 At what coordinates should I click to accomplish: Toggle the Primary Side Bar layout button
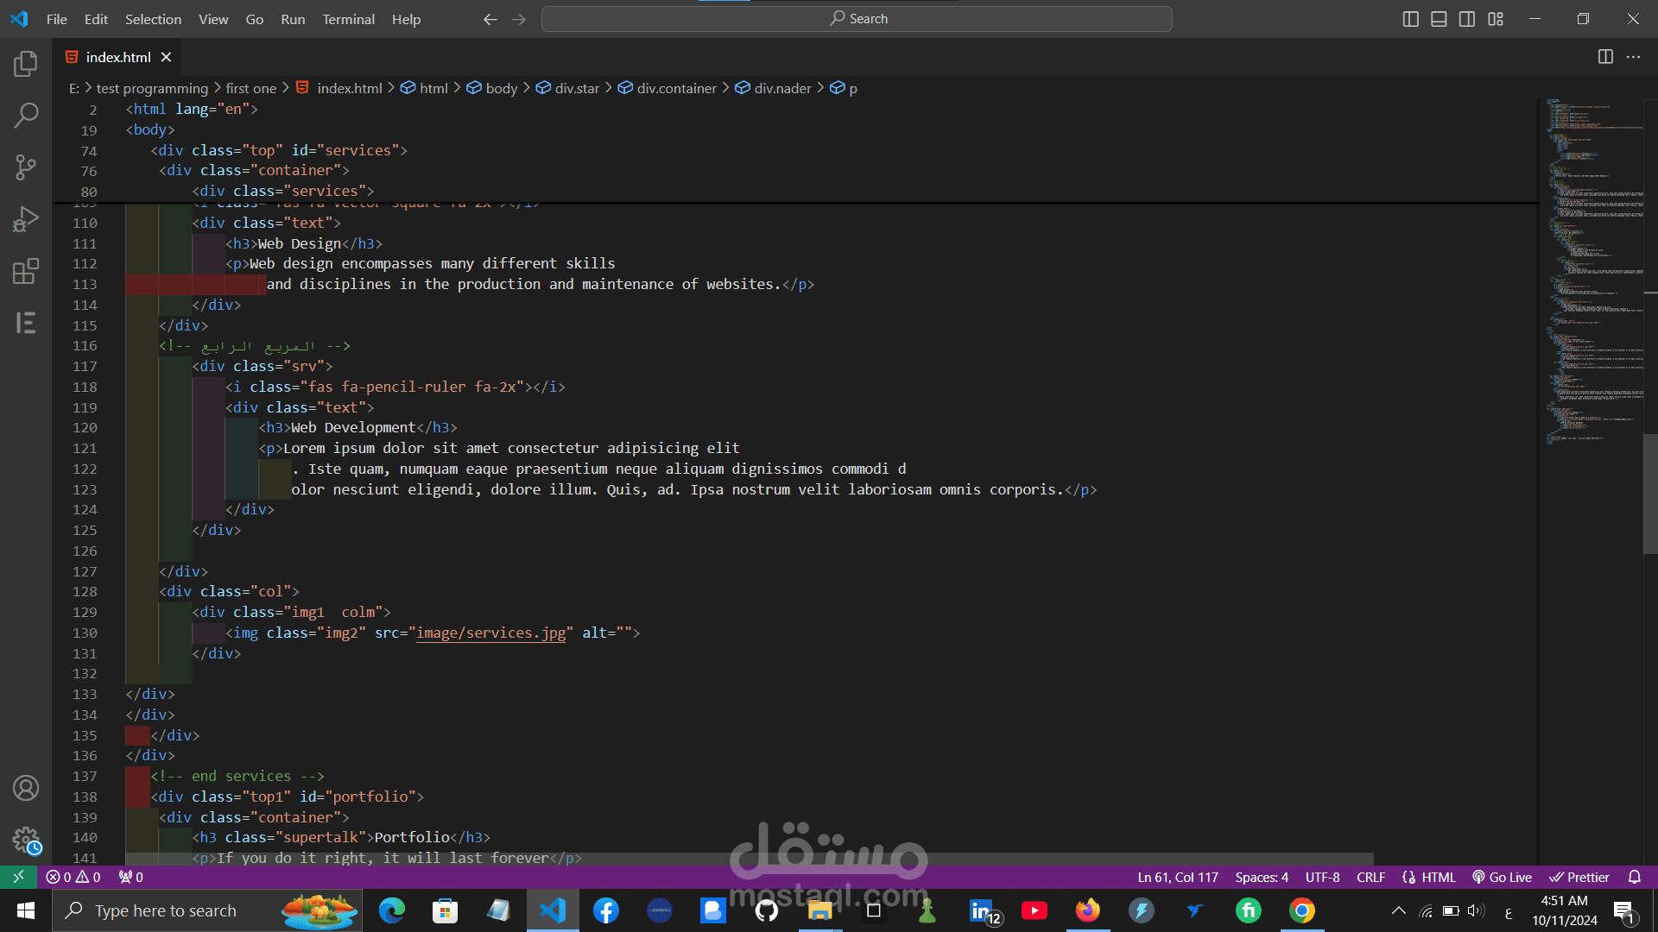[1410, 19]
